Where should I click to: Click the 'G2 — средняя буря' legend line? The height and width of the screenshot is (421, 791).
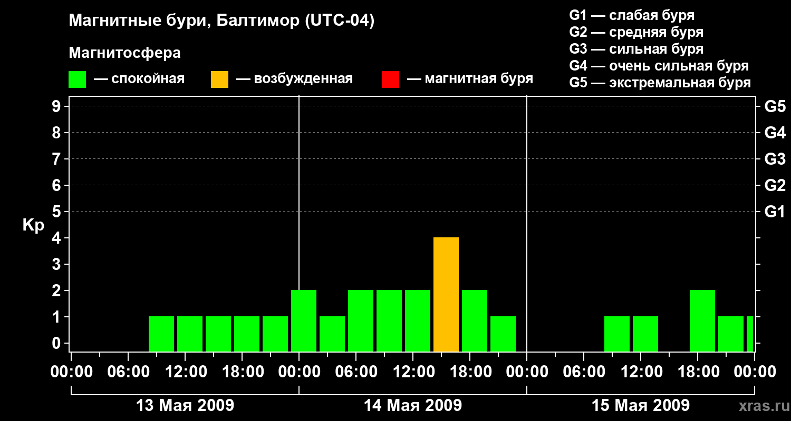click(x=636, y=32)
